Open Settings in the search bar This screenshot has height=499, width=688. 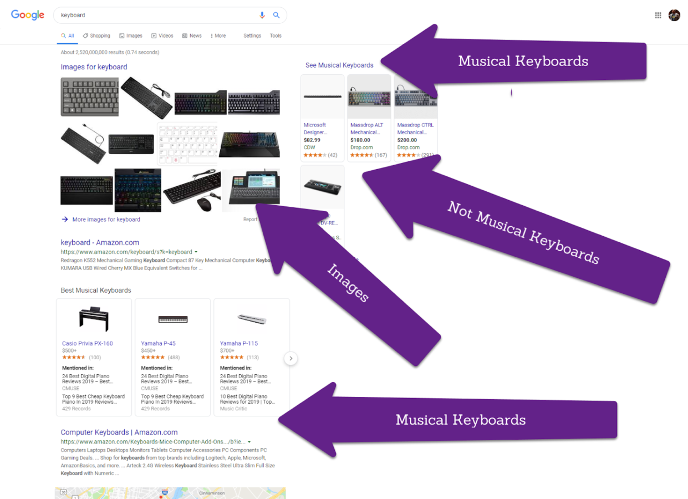[252, 36]
